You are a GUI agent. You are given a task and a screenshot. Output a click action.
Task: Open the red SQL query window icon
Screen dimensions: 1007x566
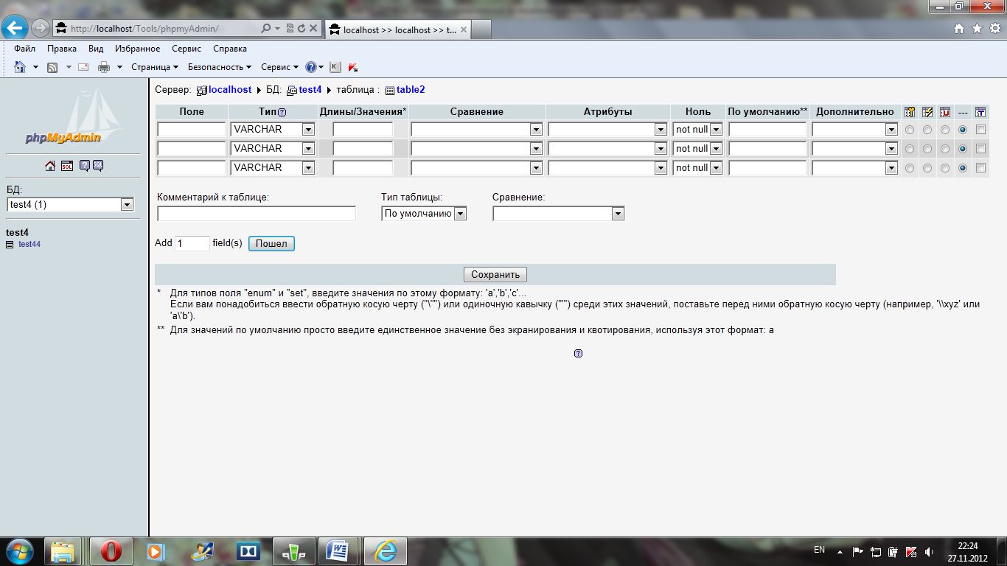coord(67,166)
